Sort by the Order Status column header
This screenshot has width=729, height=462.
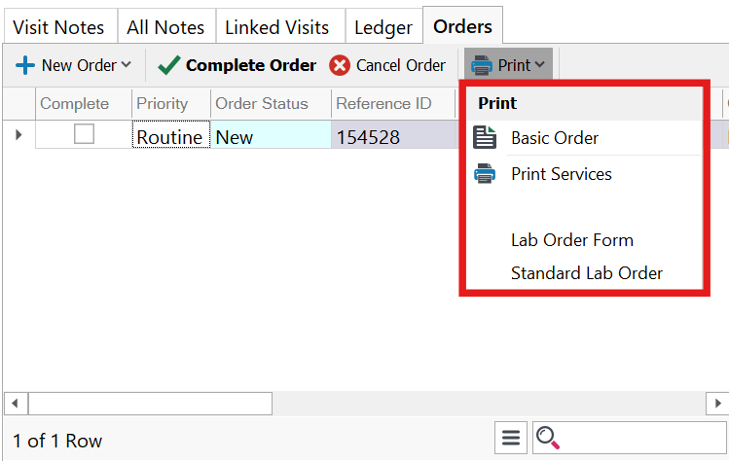tap(261, 104)
